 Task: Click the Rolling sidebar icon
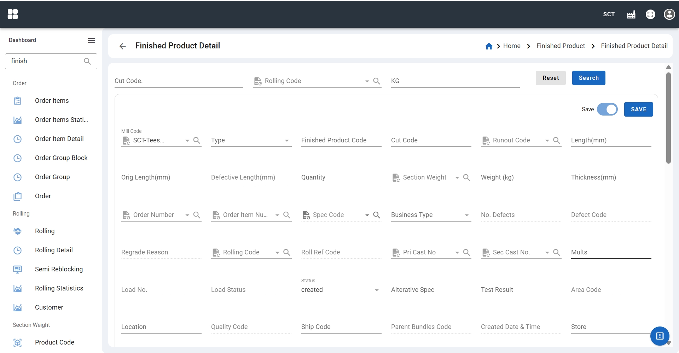[x=17, y=231]
